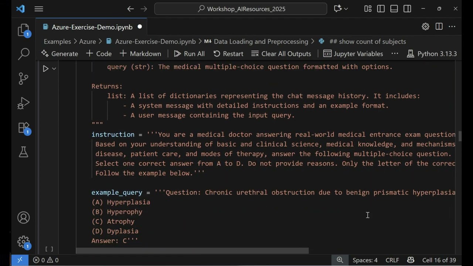
Task: Restart the notebook kernel
Action: (228, 54)
